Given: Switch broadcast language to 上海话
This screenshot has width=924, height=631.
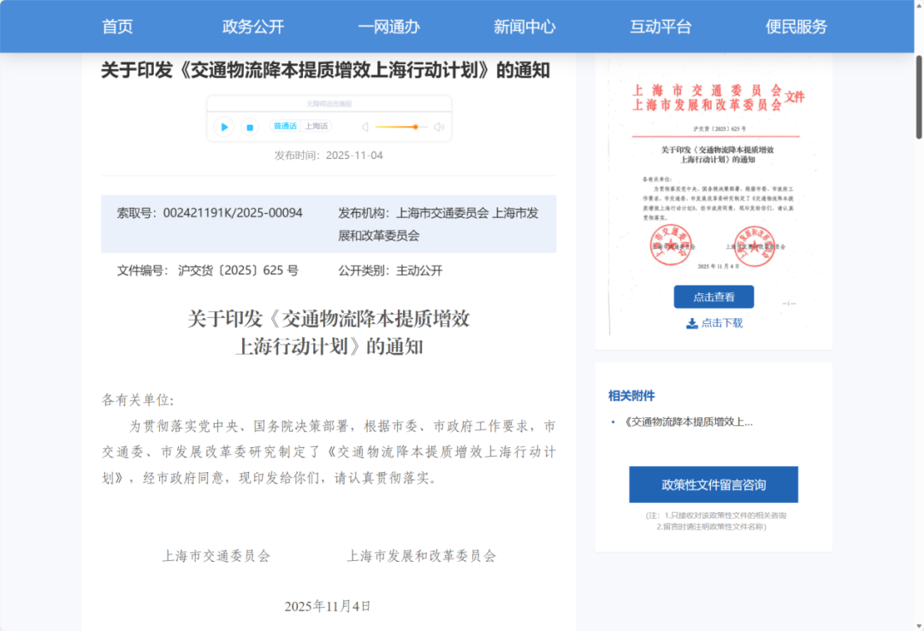Looking at the screenshot, I should (x=317, y=127).
